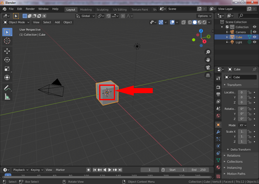Toggle camera view in viewport
The height and width of the screenshot is (184, 259).
coord(208,68)
